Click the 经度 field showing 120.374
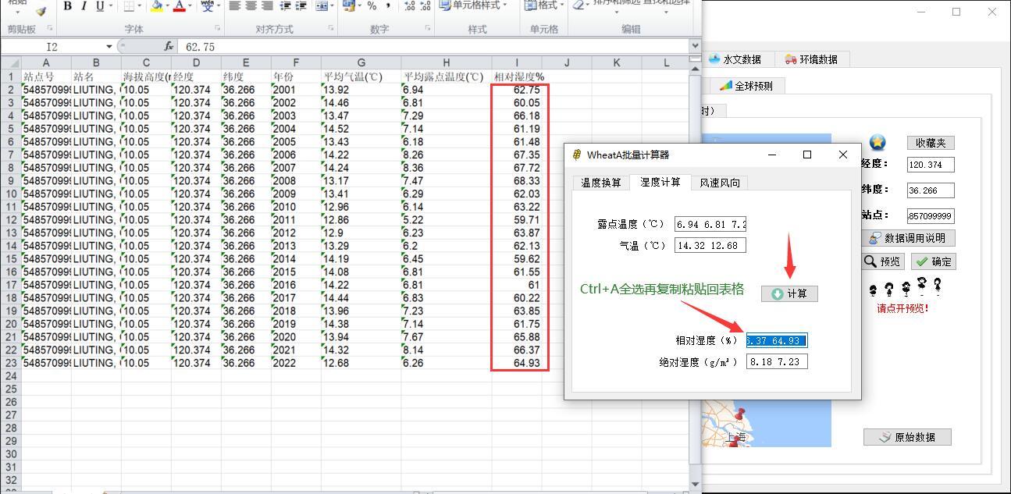 [931, 165]
